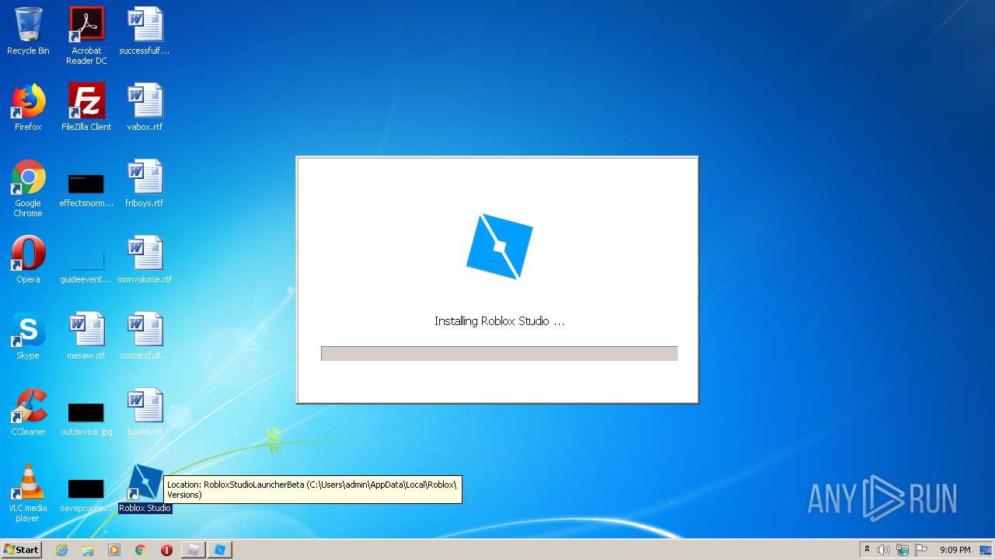Select the guideevent... desktop file
The width and height of the screenshot is (995, 560).
click(86, 264)
